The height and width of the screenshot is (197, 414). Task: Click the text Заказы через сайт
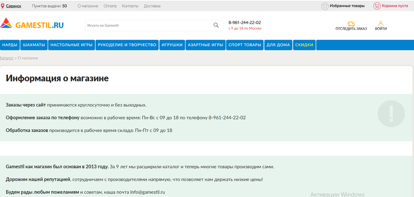(26, 105)
